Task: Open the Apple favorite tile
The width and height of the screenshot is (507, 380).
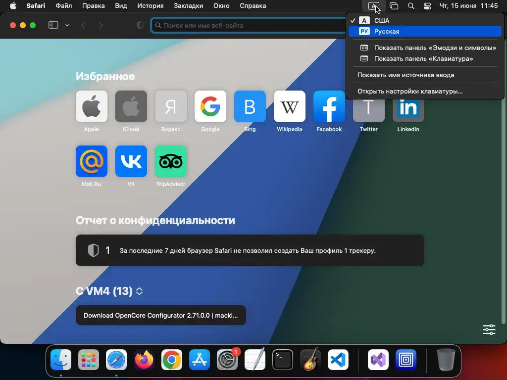Action: click(x=92, y=106)
